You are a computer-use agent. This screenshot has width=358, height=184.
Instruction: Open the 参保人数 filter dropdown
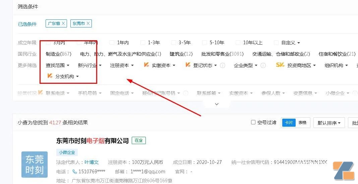(x=273, y=93)
